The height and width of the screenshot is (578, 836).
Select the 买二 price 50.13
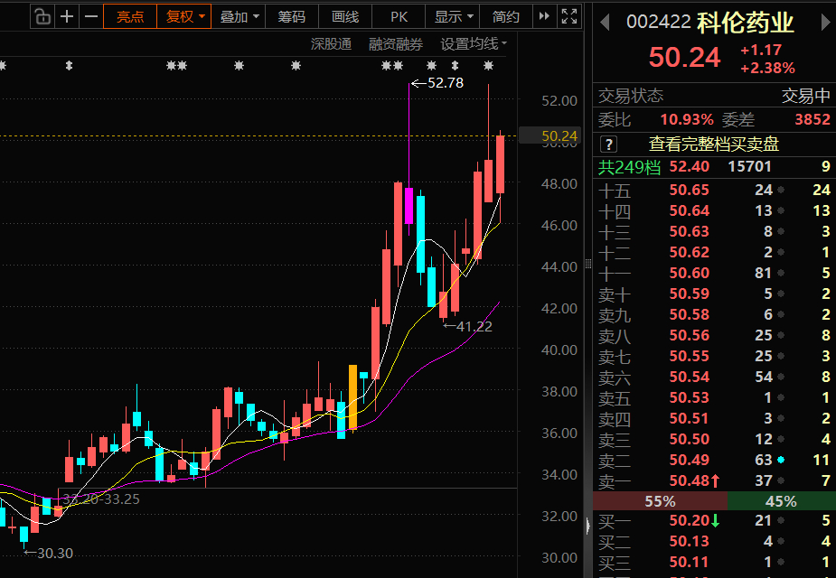pyautogui.click(x=690, y=541)
